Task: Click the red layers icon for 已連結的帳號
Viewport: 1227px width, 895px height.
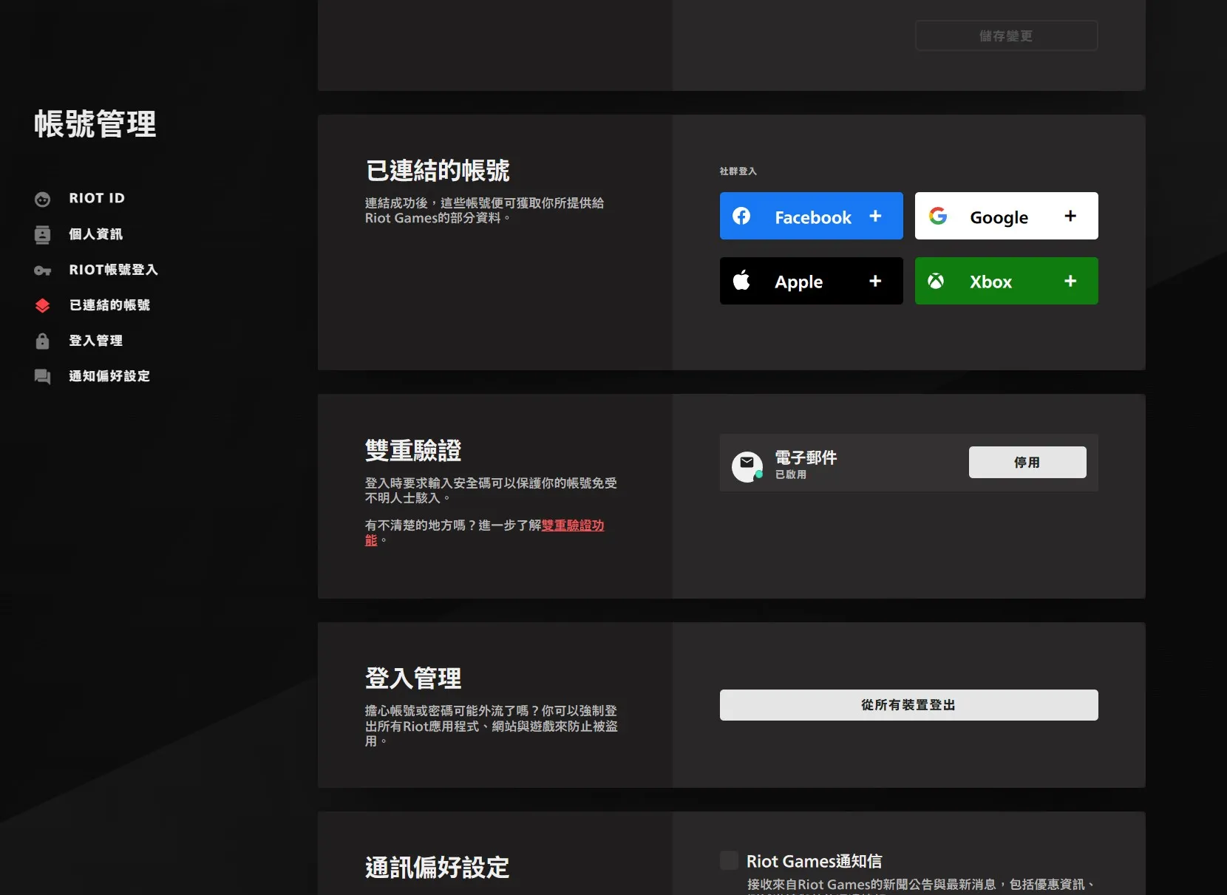Action: tap(43, 305)
